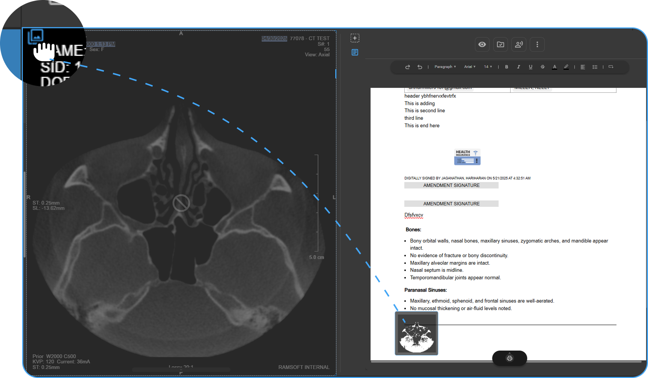Image resolution: width=648 pixels, height=378 pixels.
Task: Open the Paragraph style dropdown
Action: 445,67
